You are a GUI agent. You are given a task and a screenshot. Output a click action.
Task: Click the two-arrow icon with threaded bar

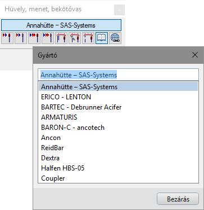pyautogui.click(x=21, y=38)
